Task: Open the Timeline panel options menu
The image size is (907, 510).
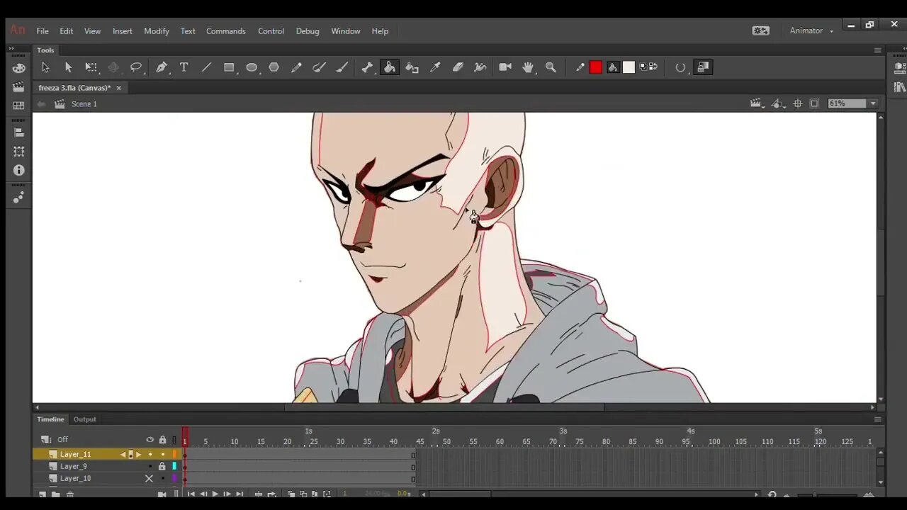Action: coord(877,419)
